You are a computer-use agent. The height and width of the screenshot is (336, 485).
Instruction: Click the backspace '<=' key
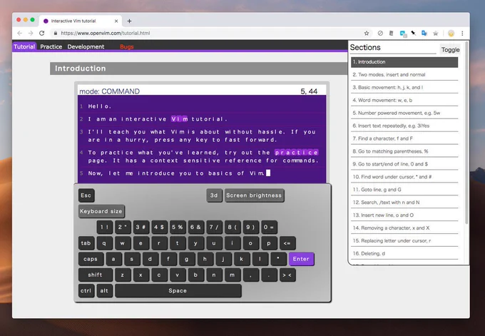287,243
